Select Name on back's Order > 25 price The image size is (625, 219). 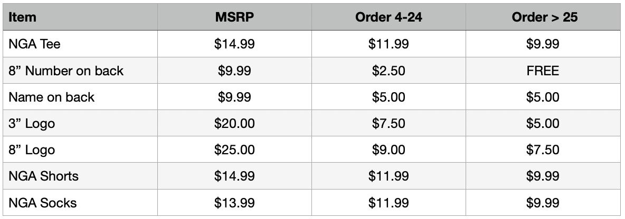click(543, 97)
